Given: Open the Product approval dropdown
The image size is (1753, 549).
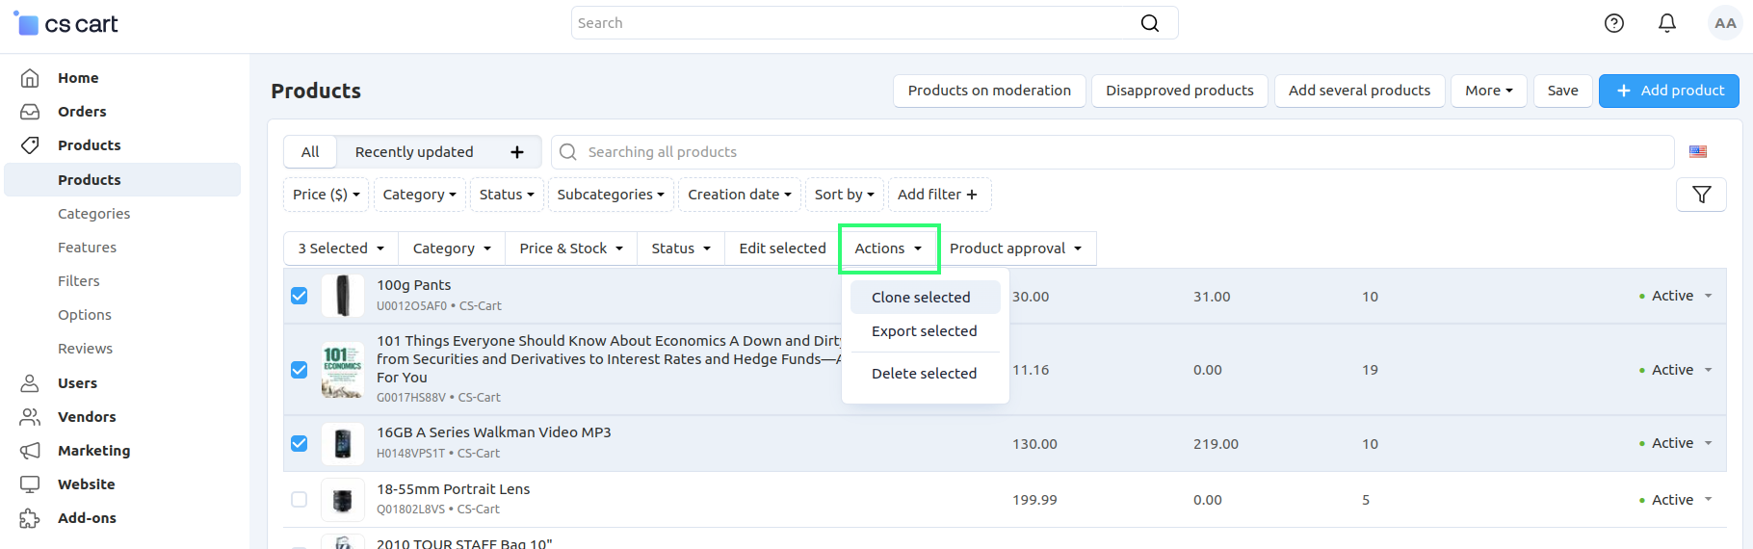Looking at the screenshot, I should [x=1016, y=248].
